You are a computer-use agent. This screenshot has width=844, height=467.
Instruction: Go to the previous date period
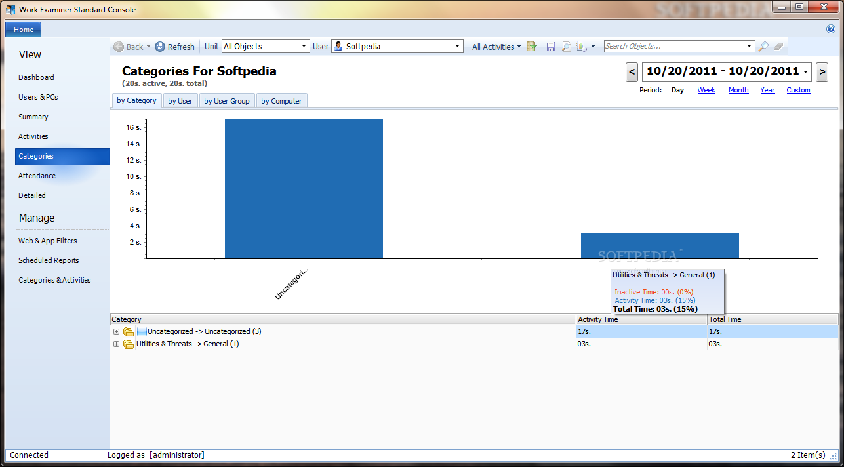(632, 71)
